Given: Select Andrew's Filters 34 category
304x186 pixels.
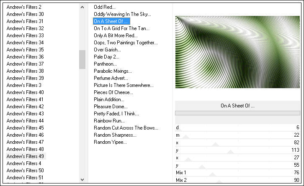Looking at the screenshot, I should pyautogui.click(x=25, y=43).
